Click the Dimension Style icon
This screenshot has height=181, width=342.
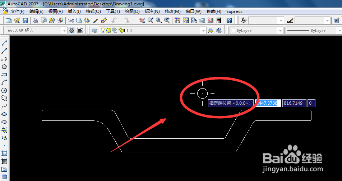click(x=290, y=21)
